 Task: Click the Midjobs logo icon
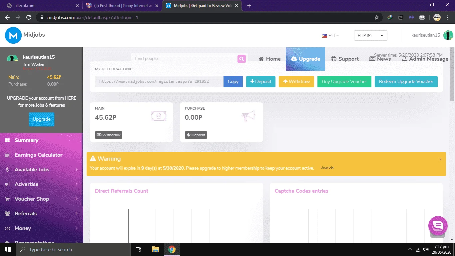pyautogui.click(x=13, y=35)
